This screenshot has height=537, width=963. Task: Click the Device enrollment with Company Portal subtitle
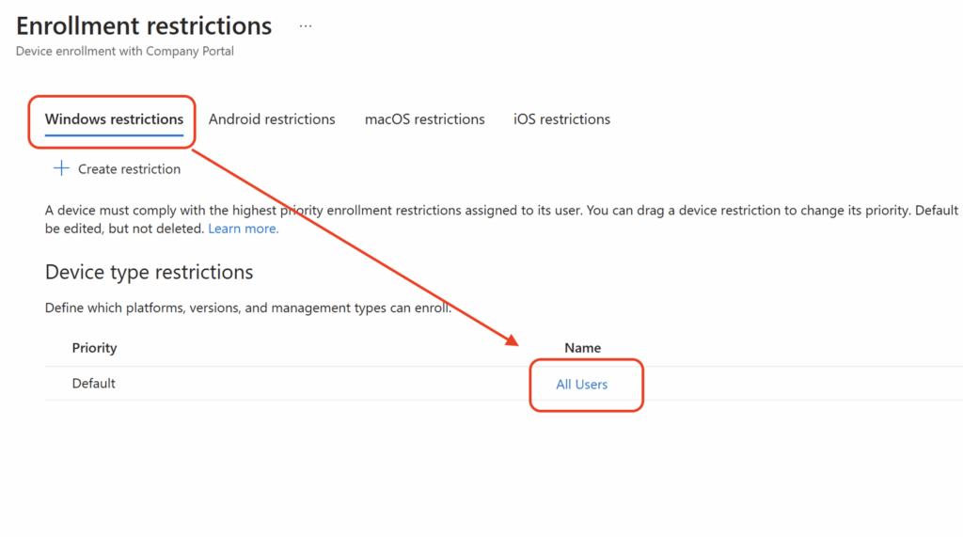click(x=125, y=51)
